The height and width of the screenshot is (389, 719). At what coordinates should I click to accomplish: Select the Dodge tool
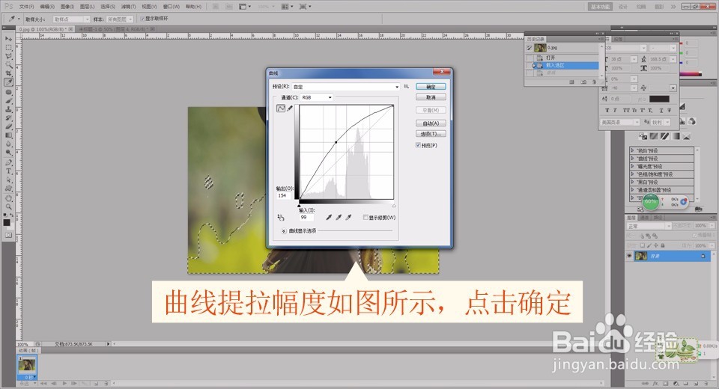tap(8, 153)
